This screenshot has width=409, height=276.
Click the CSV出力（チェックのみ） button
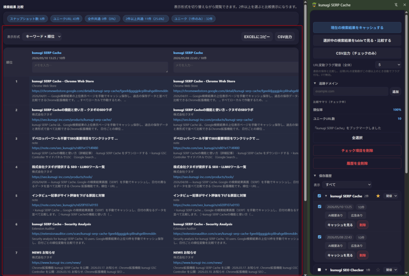[357, 53]
